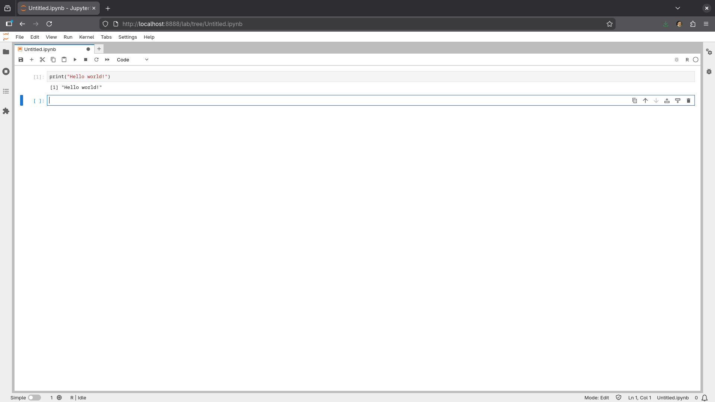Expand the browser tab list chevron
Image resolution: width=715 pixels, height=402 pixels.
[678, 8]
